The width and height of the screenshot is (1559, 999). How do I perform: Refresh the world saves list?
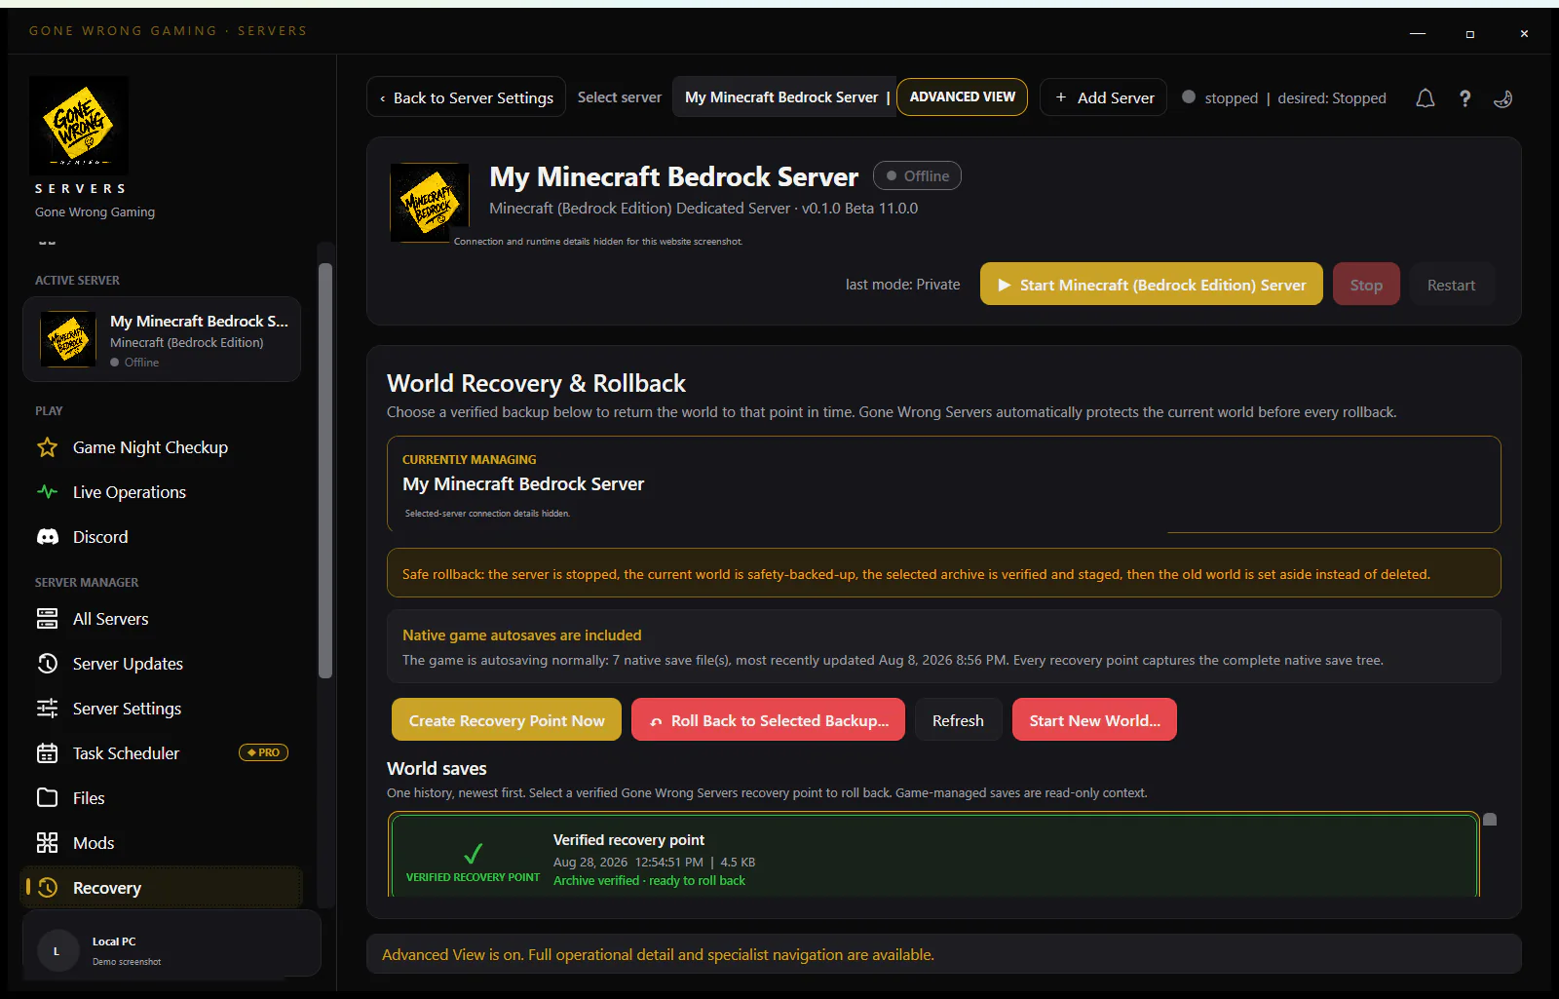pos(958,720)
